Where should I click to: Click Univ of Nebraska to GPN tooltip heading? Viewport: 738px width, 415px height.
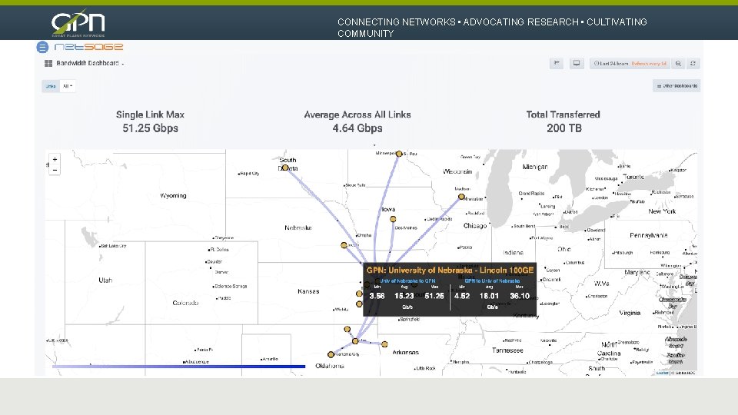(x=407, y=281)
